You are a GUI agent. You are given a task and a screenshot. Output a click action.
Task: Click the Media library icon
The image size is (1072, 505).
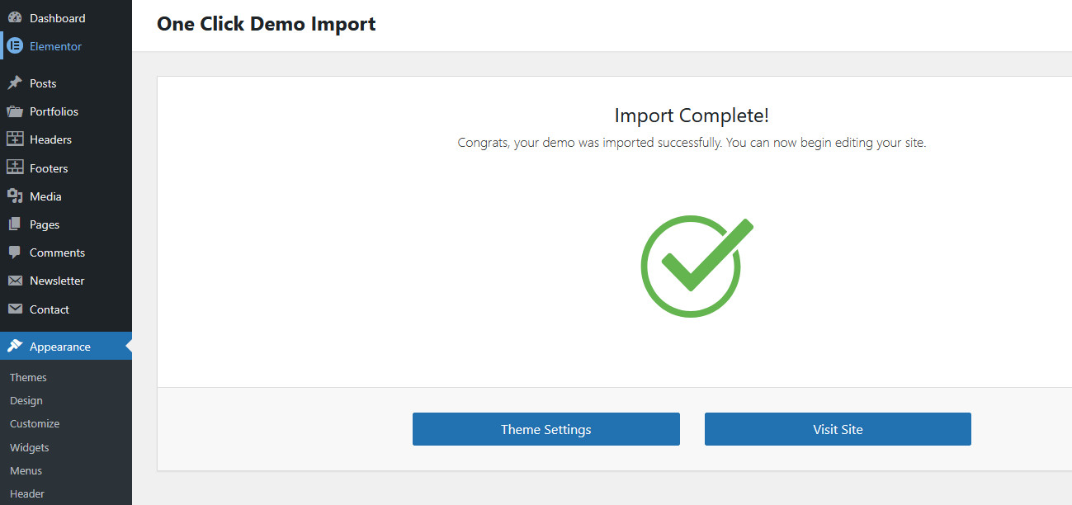coord(15,196)
